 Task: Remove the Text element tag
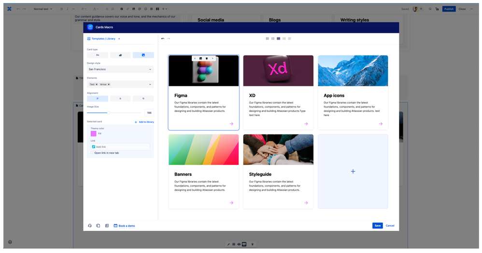point(97,84)
